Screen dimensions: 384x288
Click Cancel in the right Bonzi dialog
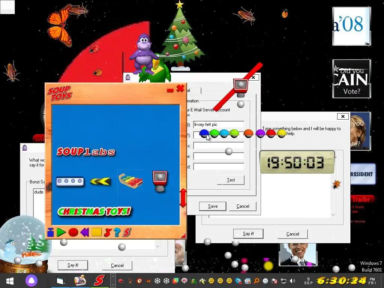click(292, 234)
